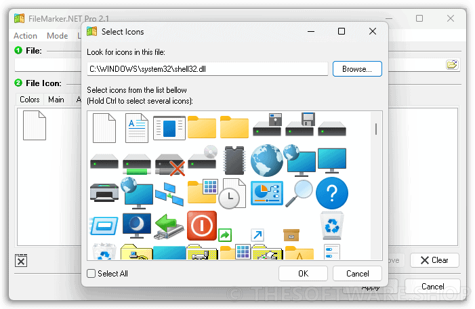Select the memory chip icon
Viewport: 475px width, 309px height.
[234, 161]
